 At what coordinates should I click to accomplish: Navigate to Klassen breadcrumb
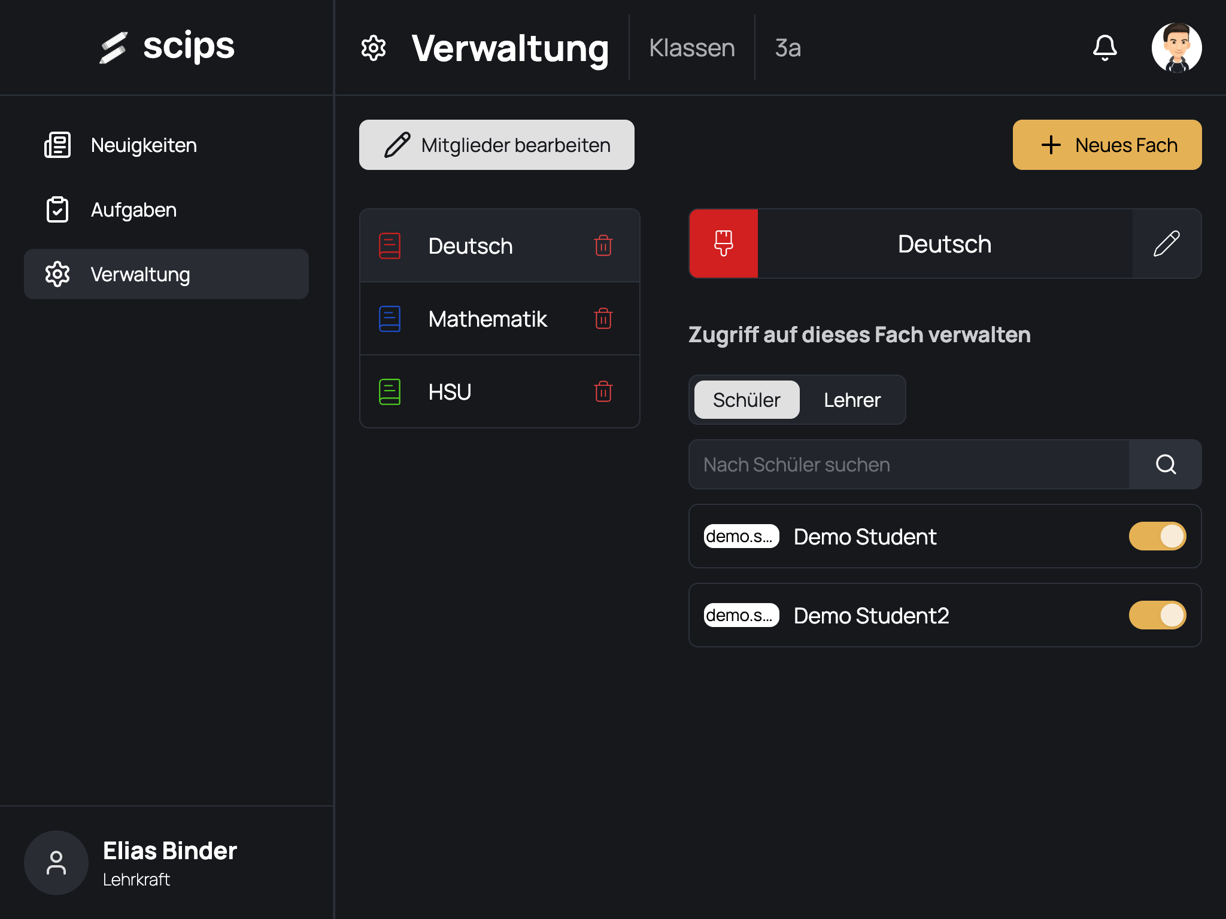pos(691,48)
